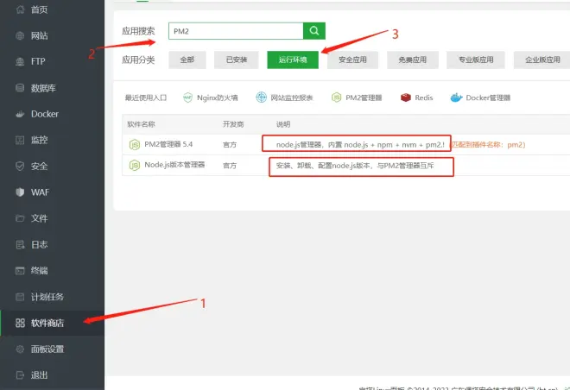Select the 专业版应用 category filter
The width and height of the screenshot is (570, 390).
point(476,60)
